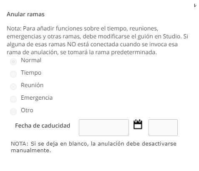The width and height of the screenshot is (199, 171).
Task: Click the expiration date input field
Action: (x=104, y=128)
